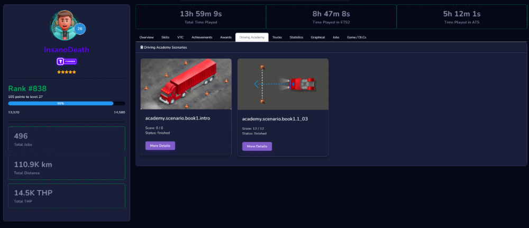This screenshot has width=529, height=228.
Task: Click the InsanoDeath profile avatar
Action: (x=63, y=25)
